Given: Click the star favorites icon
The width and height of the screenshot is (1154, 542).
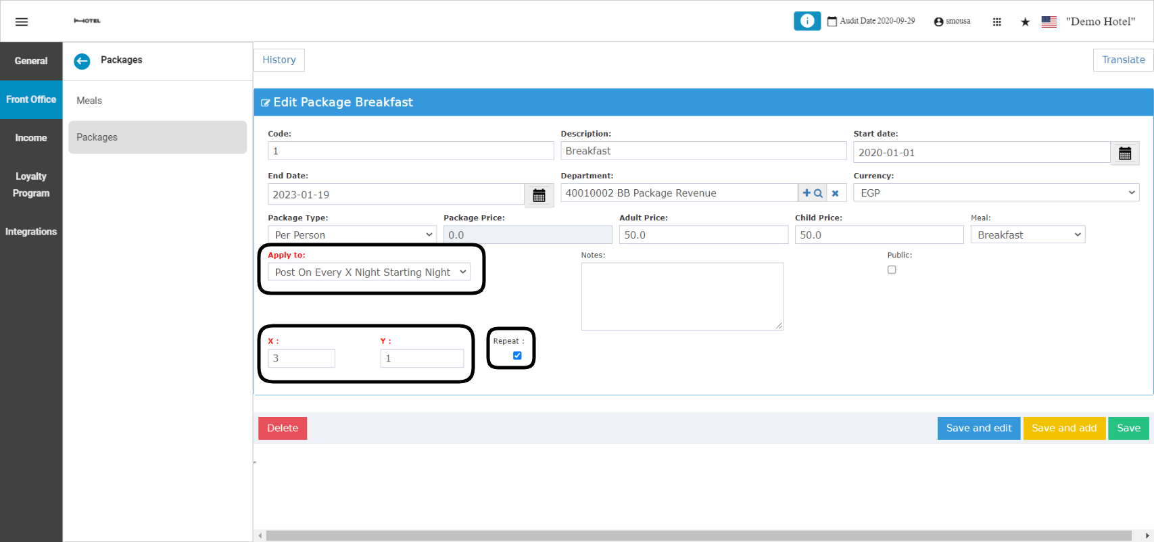Looking at the screenshot, I should (x=1025, y=22).
